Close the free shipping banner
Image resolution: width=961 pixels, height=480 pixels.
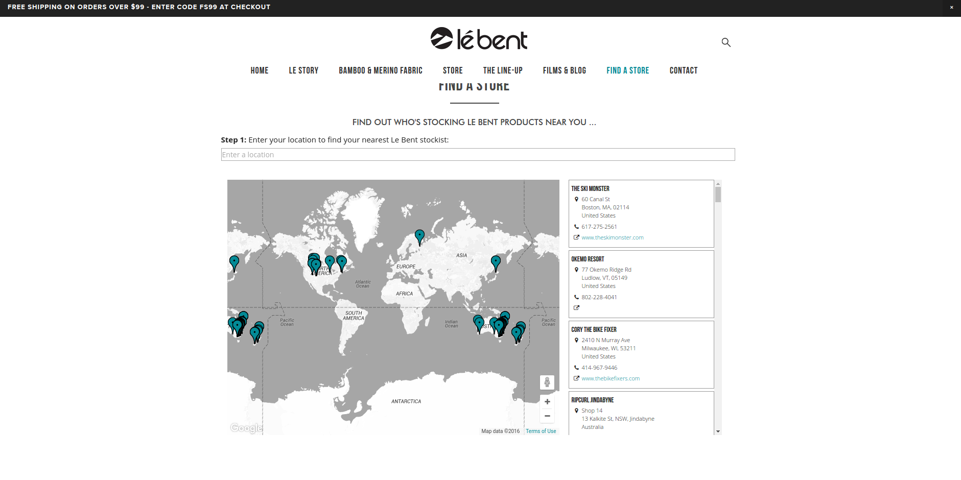click(951, 7)
